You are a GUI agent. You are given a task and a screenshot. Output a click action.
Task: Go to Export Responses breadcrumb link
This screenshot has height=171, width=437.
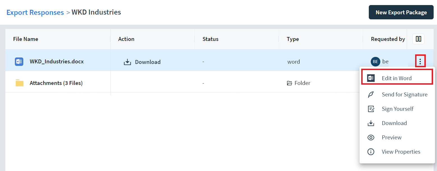click(x=35, y=12)
